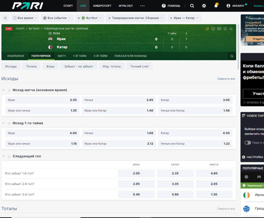264x218 pixels.
Task: Jump to the Инд. тоталы chip
Action: pyautogui.click(x=112, y=66)
